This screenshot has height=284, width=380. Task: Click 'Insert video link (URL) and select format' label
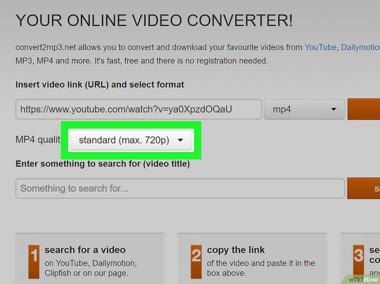[x=100, y=85]
